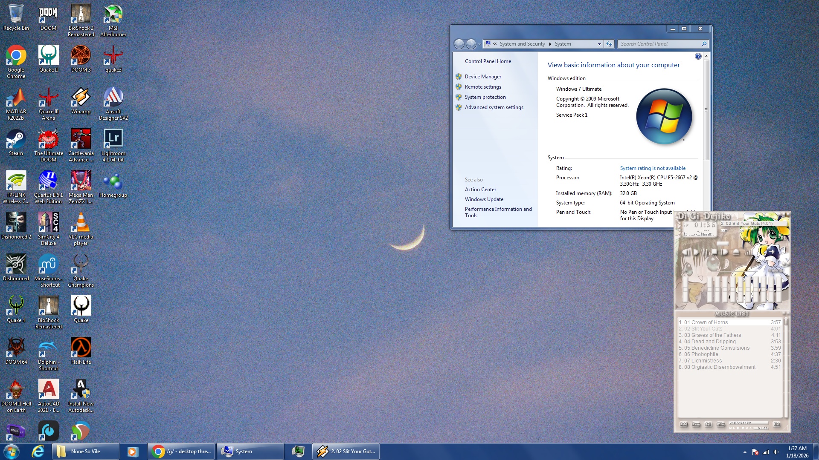Click the Advanced system settings link

(x=494, y=107)
